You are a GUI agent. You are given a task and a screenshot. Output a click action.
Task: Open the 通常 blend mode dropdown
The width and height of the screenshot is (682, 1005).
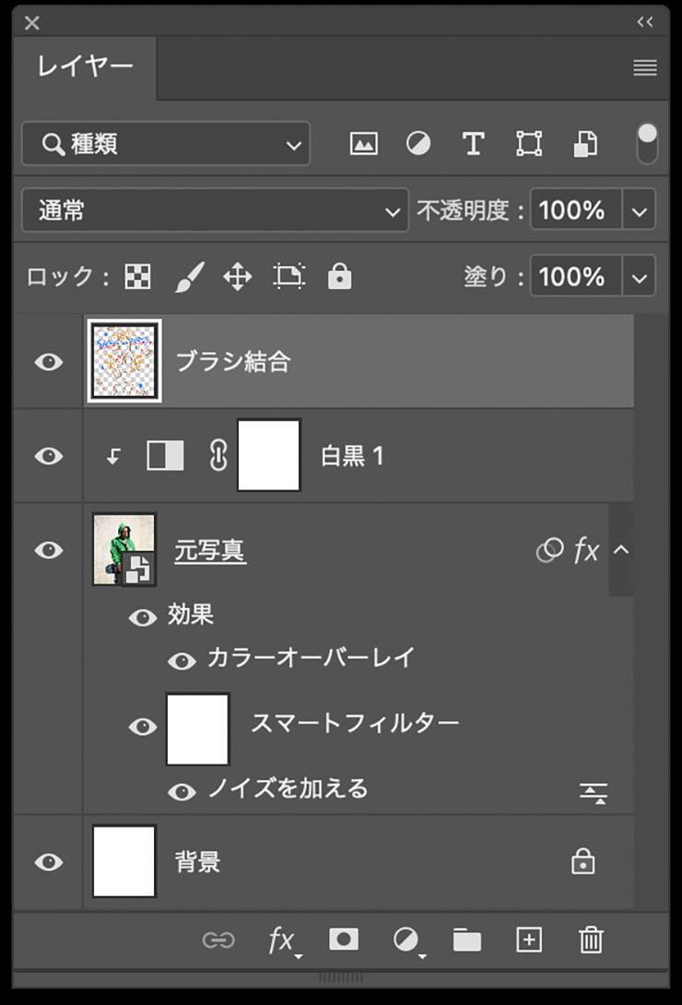214,211
